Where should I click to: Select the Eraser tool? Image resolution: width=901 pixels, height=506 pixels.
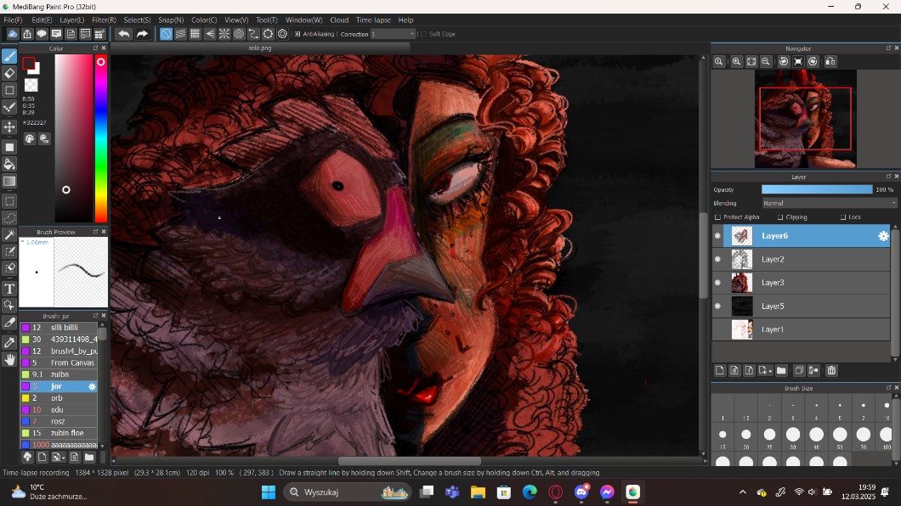9,73
